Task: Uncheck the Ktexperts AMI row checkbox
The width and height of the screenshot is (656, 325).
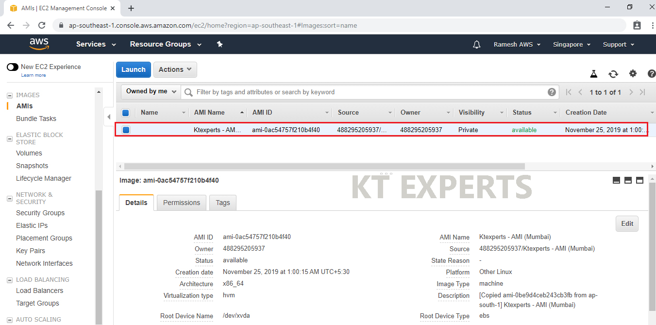Action: click(x=126, y=130)
